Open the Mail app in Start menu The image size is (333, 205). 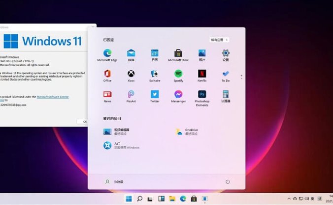131,55
